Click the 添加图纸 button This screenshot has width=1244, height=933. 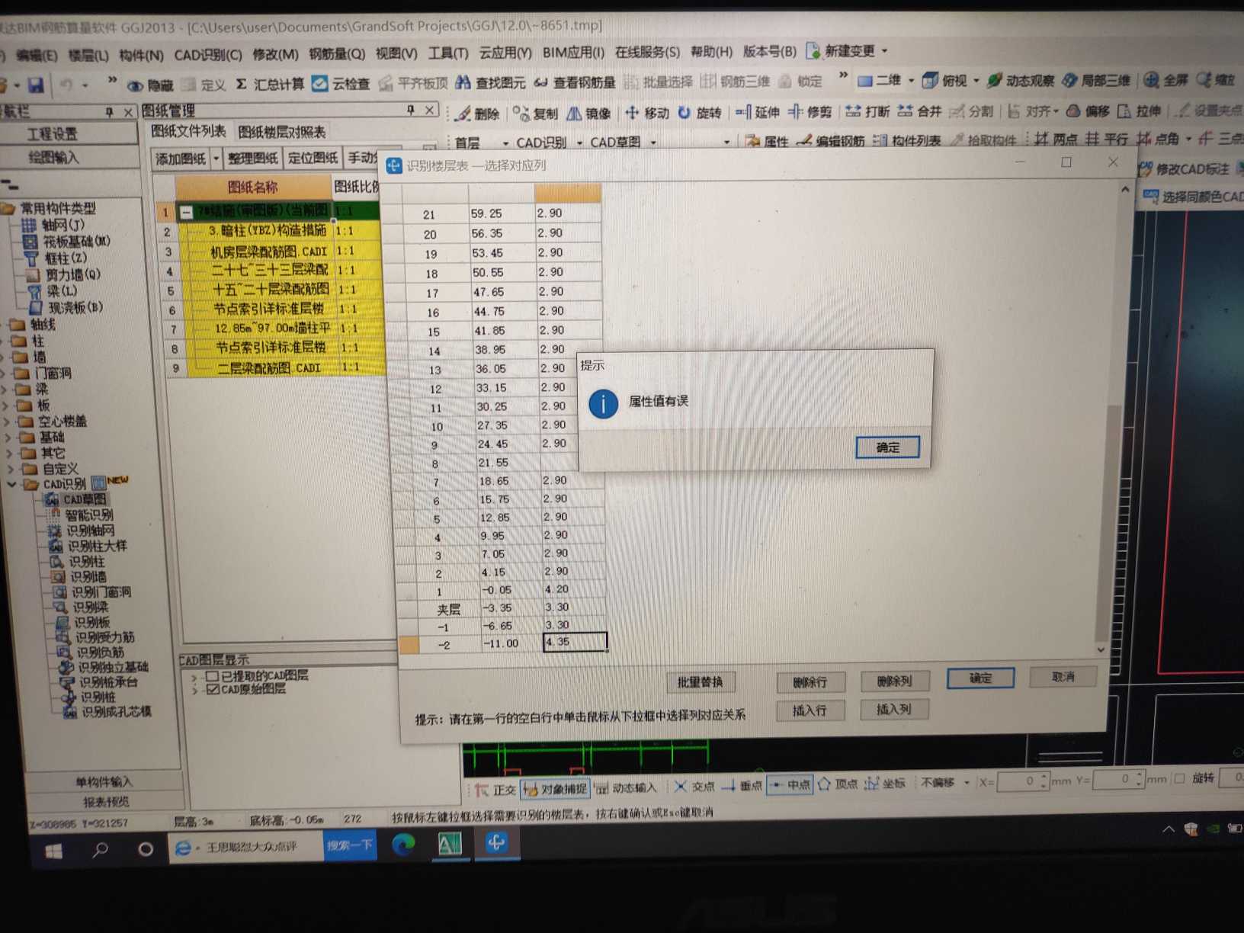[x=180, y=159]
